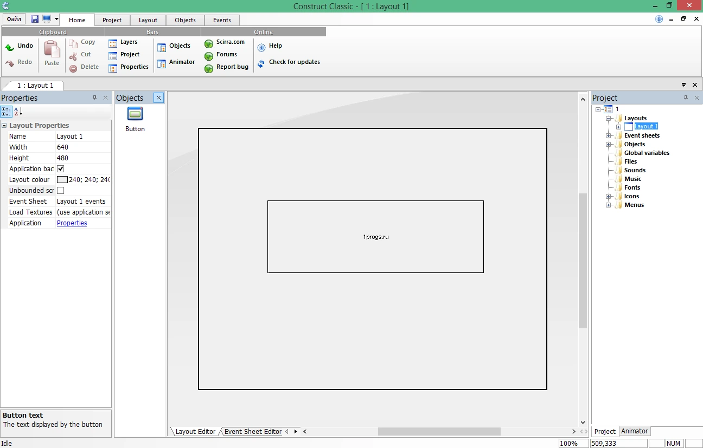
Task: Click the Layout colour swatch
Action: (x=62, y=180)
